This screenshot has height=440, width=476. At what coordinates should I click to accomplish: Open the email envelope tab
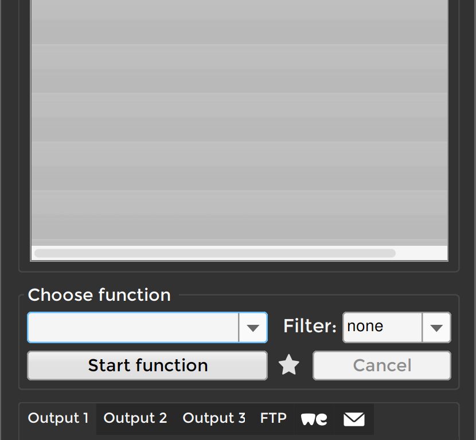click(x=354, y=419)
